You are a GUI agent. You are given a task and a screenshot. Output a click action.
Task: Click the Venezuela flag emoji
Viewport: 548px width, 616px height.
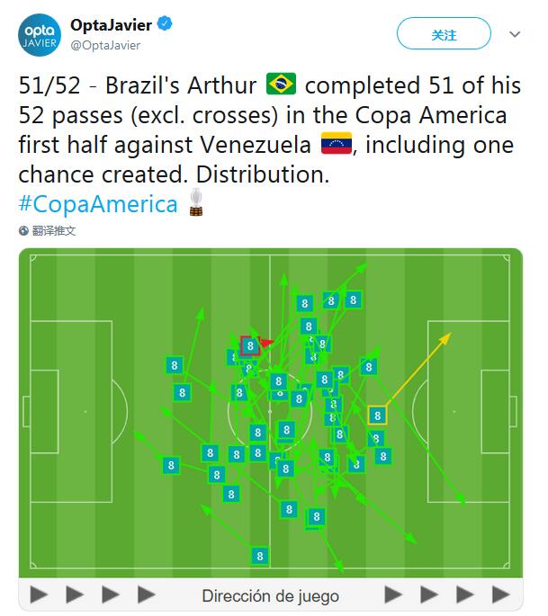point(337,143)
